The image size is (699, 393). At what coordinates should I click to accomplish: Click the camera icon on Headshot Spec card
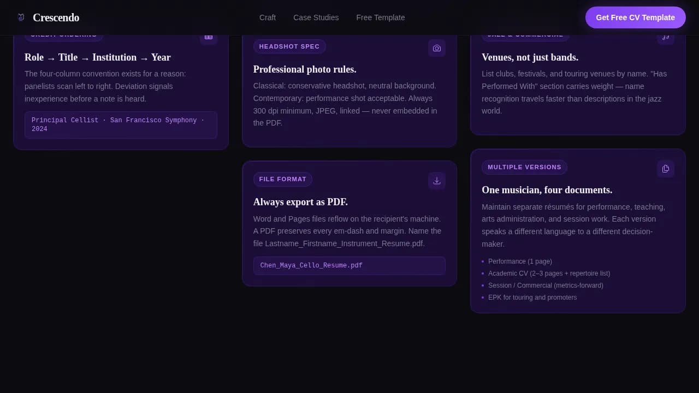coord(437,48)
